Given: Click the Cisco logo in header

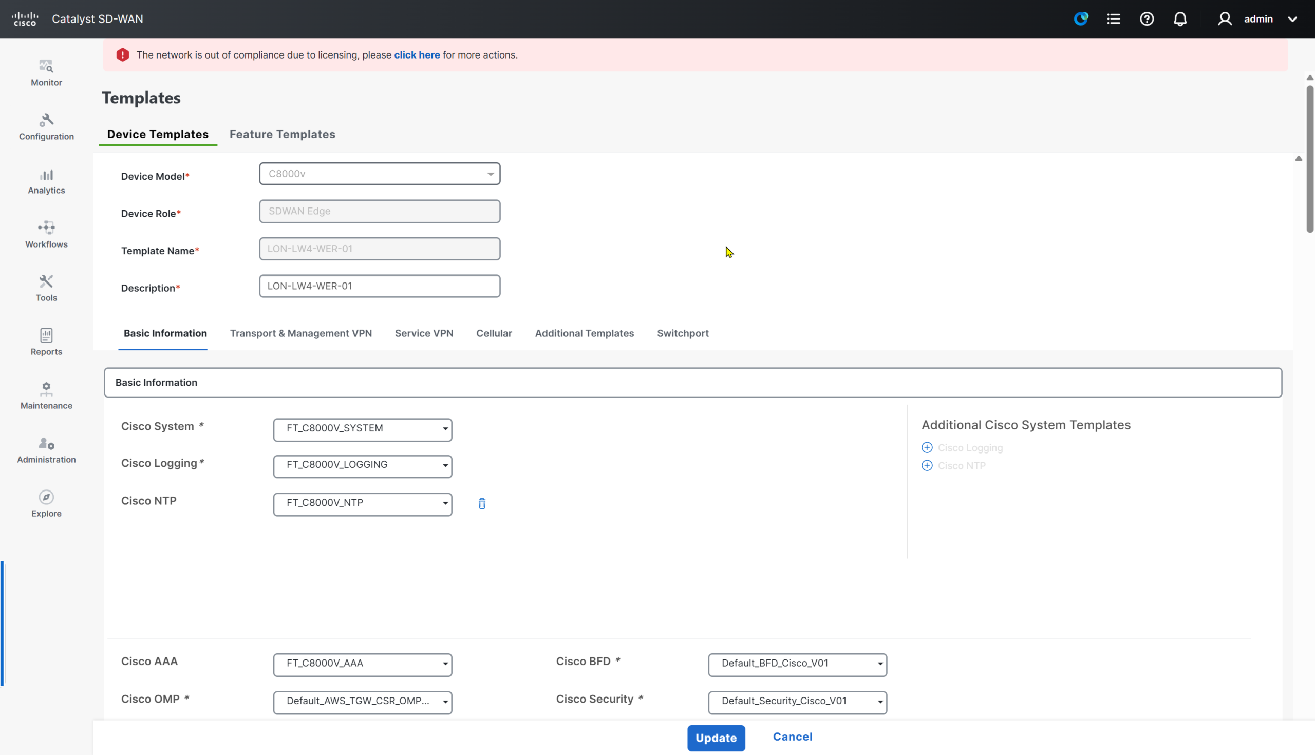Looking at the screenshot, I should [x=25, y=19].
